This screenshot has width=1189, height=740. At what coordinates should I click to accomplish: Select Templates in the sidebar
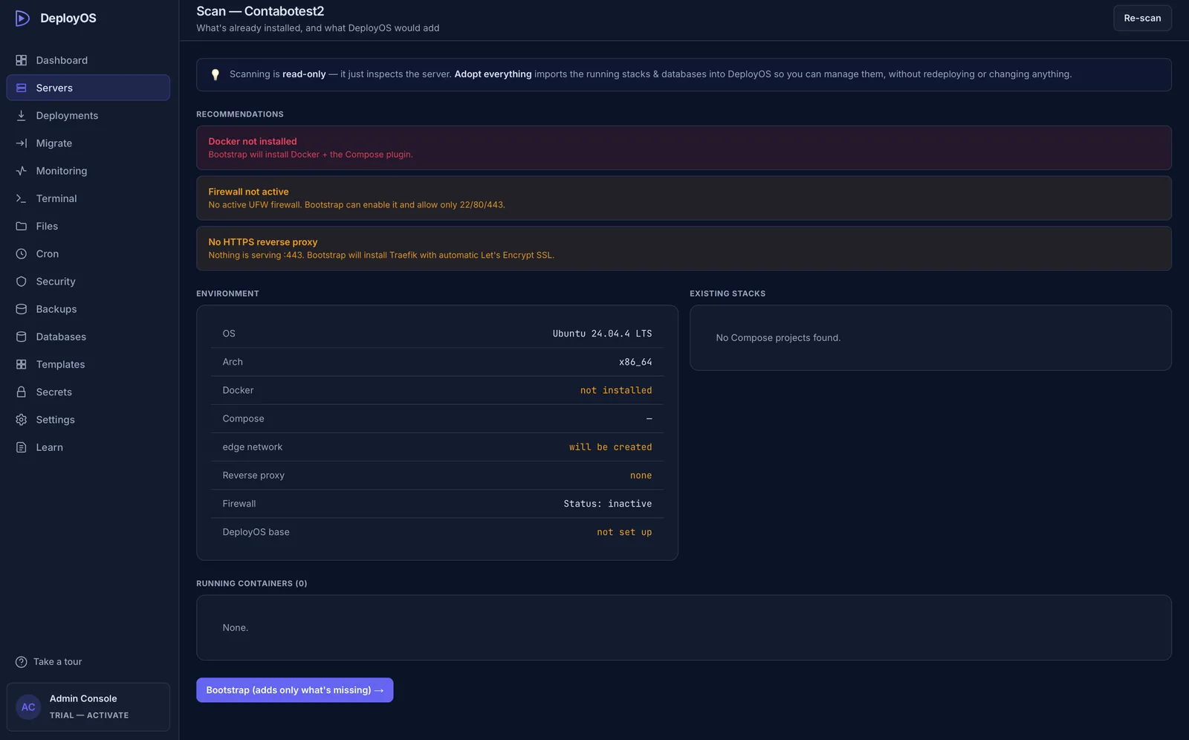88,365
